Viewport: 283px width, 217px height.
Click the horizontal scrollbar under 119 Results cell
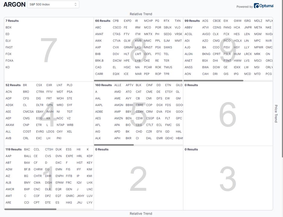pyautogui.click(x=30, y=209)
